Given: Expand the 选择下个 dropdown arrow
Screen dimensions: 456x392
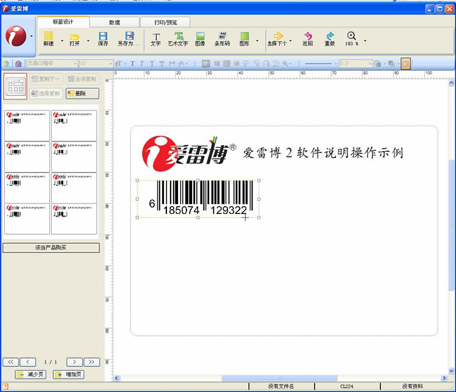Looking at the screenshot, I should point(291,41).
